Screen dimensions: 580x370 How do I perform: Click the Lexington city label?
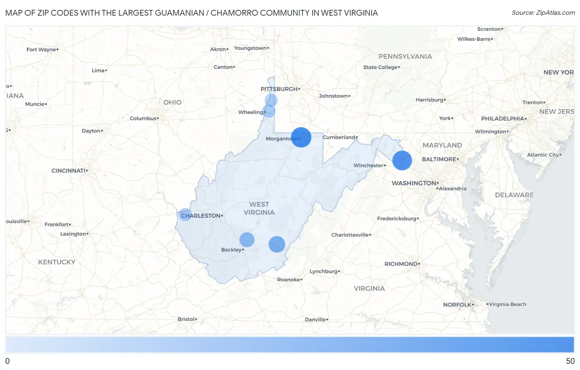coord(73,234)
